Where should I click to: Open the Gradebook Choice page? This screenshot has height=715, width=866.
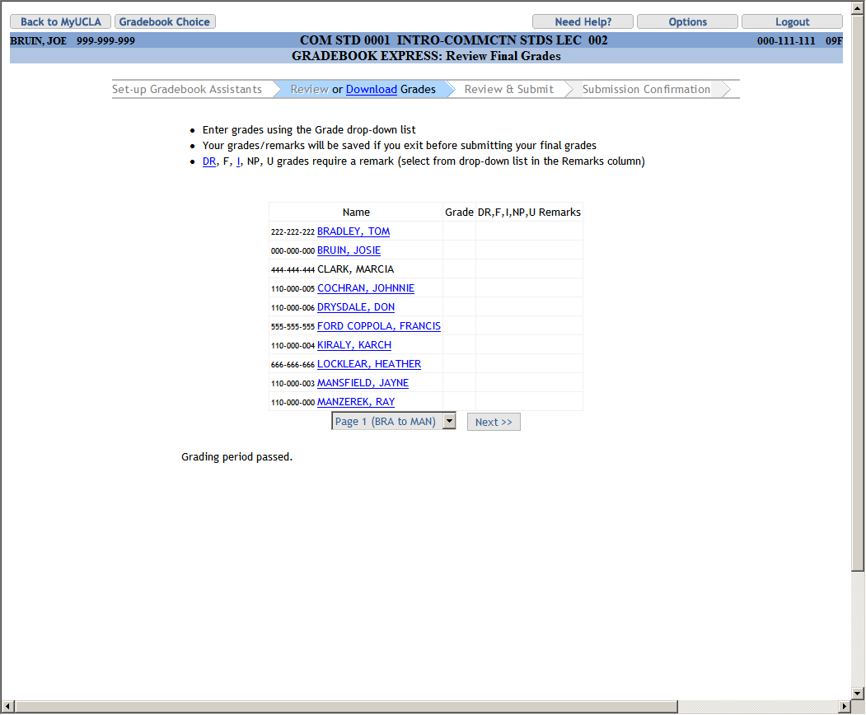tap(165, 22)
